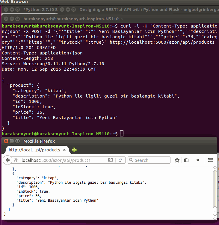Screen dimensions: 219x225
Task: Minimize the Mozilla Firefox window
Action: click(x=12, y=141)
